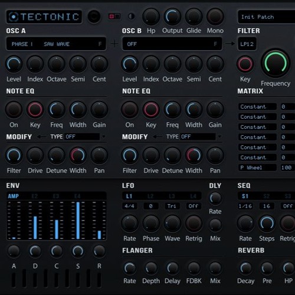The image size is (295, 295).
Task: Click OSC B Level knob
Action: pyautogui.click(x=130, y=64)
